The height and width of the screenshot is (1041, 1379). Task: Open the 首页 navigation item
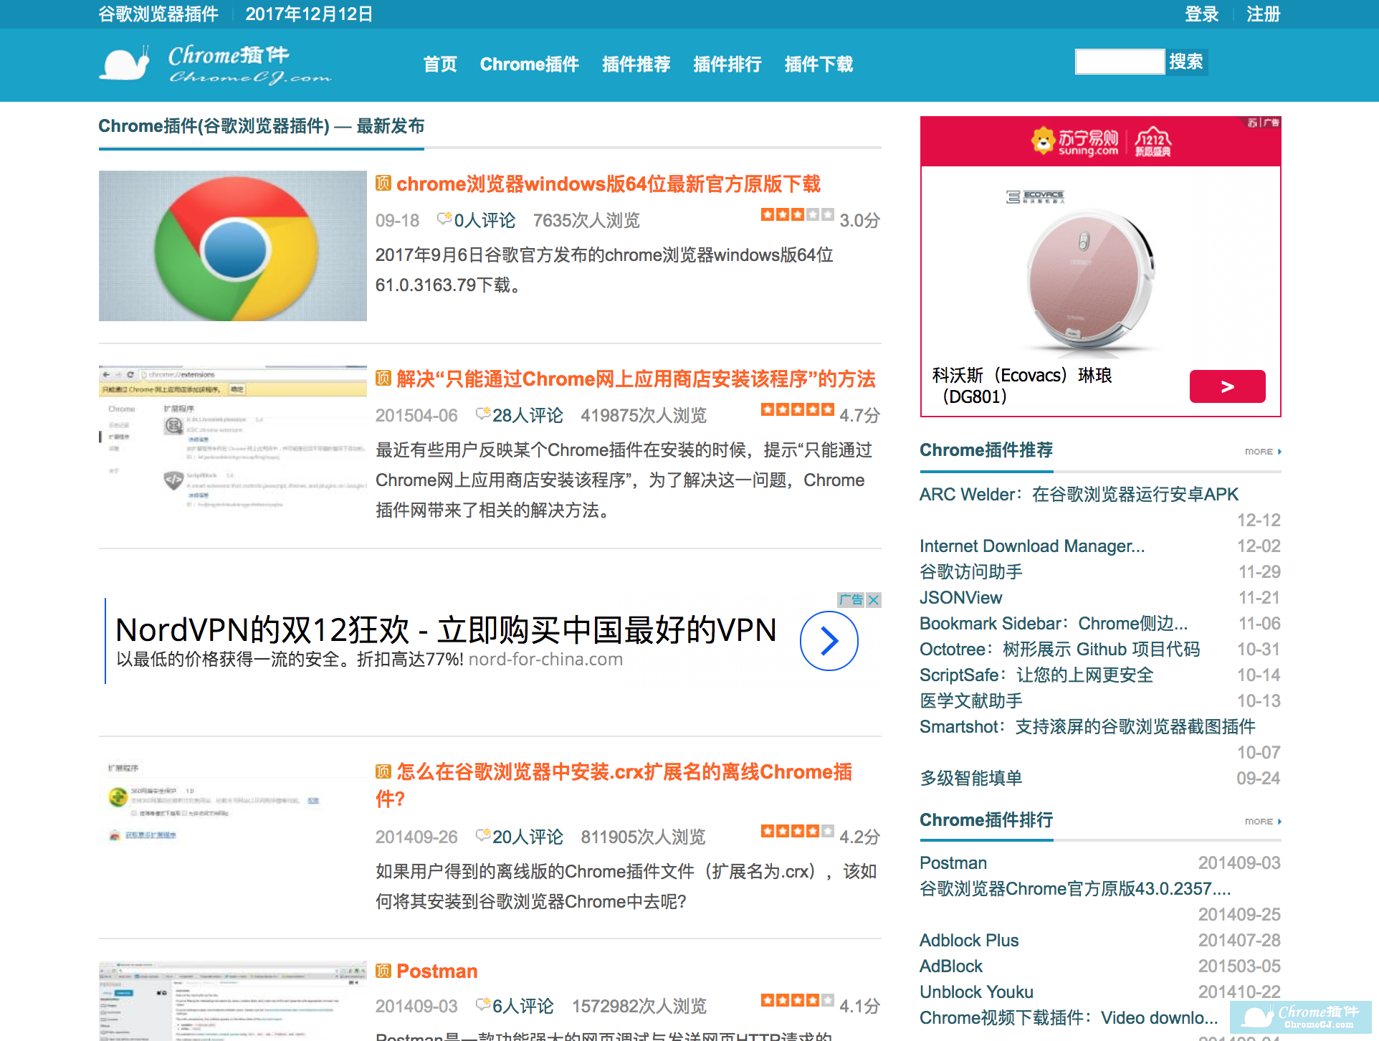coord(440,65)
